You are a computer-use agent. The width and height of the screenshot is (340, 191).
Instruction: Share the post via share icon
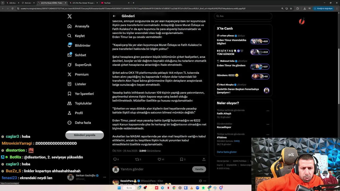pyautogui.click(x=204, y=159)
